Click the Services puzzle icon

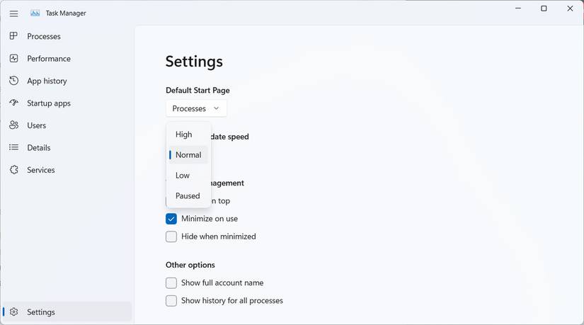click(x=13, y=170)
